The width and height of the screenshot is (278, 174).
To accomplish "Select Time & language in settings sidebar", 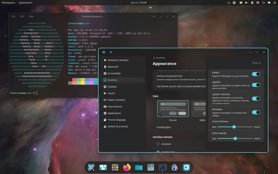I will pyautogui.click(x=123, y=120).
